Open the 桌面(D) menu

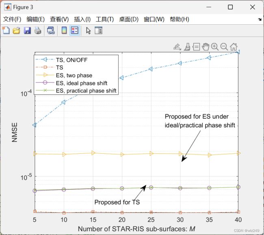point(129,19)
